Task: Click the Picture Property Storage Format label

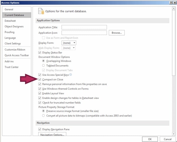Action: click(56, 107)
